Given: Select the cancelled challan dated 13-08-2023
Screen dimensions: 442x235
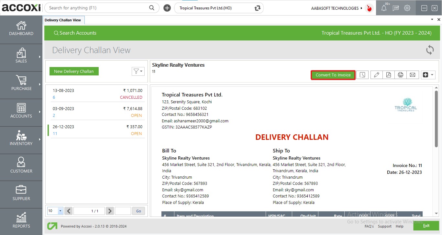Looking at the screenshot, I should [x=96, y=94].
